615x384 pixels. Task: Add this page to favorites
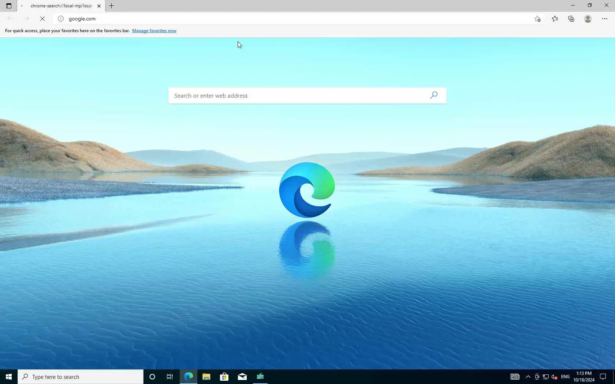tap(537, 19)
